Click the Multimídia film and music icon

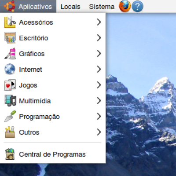[x=10, y=101]
